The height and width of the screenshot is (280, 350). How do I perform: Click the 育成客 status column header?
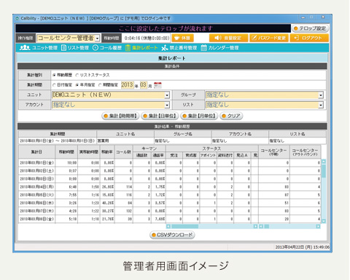(x=191, y=156)
